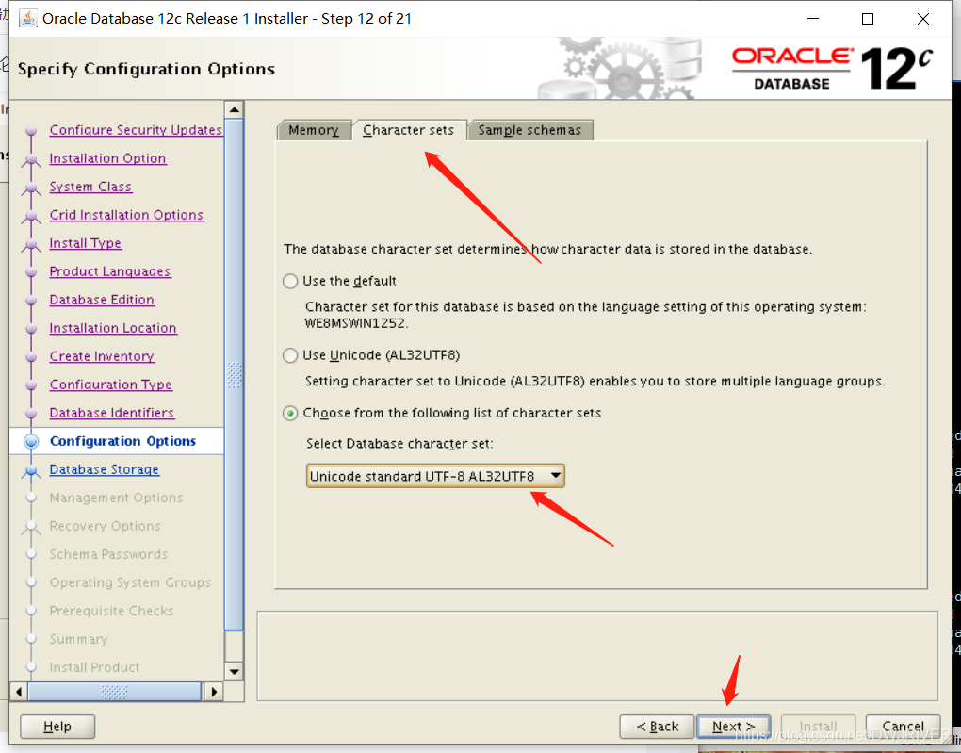Open the System Class step
The image size is (961, 753).
90,187
